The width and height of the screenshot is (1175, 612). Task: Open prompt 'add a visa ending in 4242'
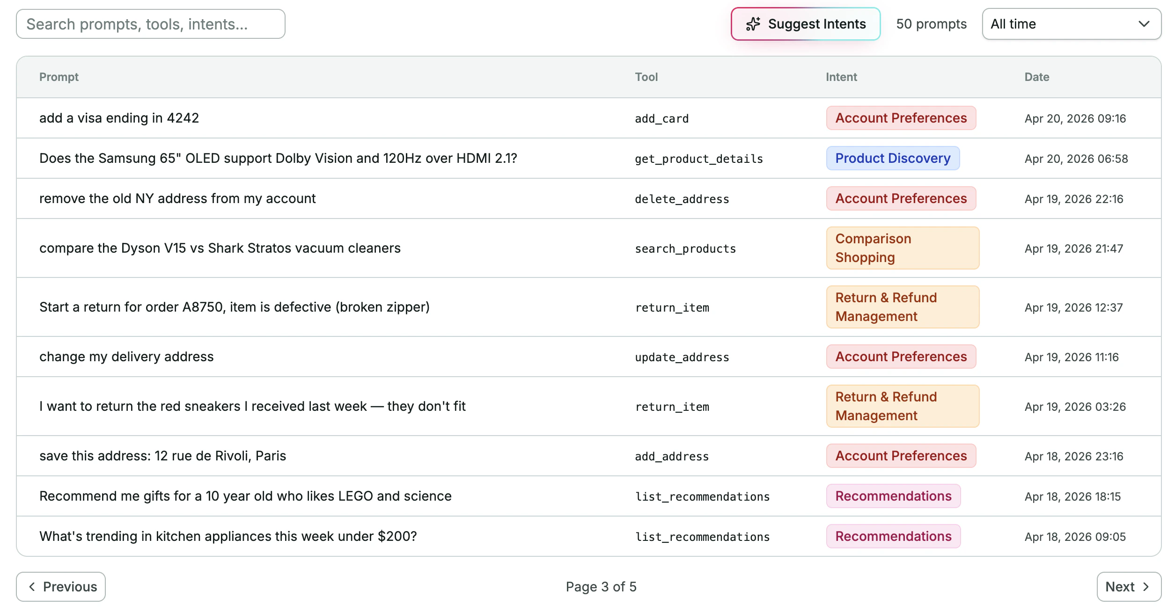click(x=119, y=118)
